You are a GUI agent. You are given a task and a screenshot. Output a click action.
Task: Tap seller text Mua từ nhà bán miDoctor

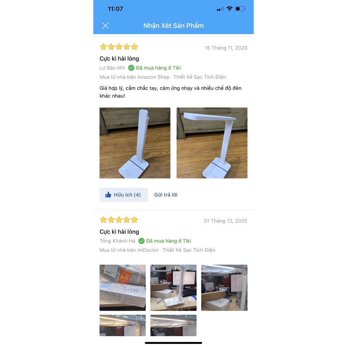pyautogui.click(x=129, y=250)
